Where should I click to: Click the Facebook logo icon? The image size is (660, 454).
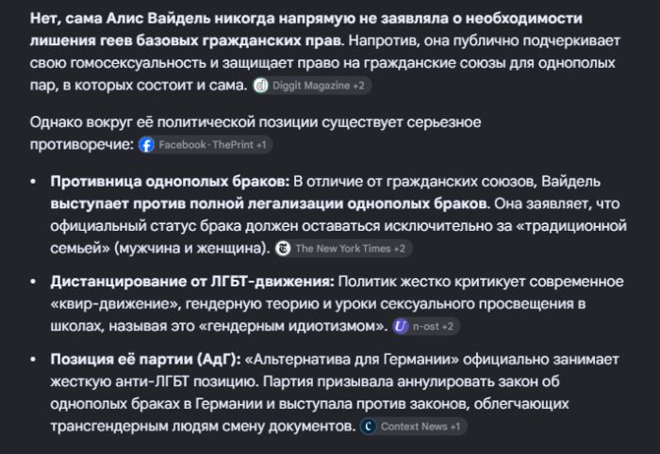point(146,145)
